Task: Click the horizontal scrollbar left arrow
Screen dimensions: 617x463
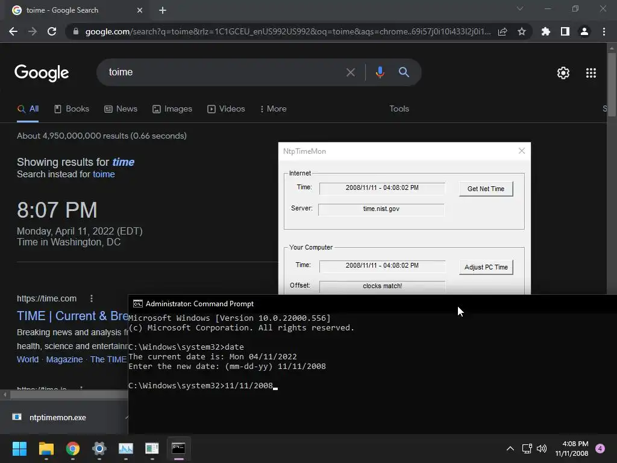Action: (5, 394)
